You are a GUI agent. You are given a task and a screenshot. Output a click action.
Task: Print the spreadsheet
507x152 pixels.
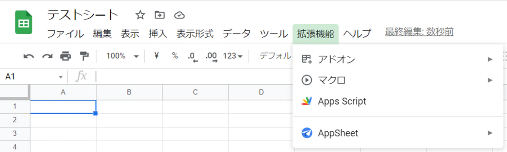point(65,56)
